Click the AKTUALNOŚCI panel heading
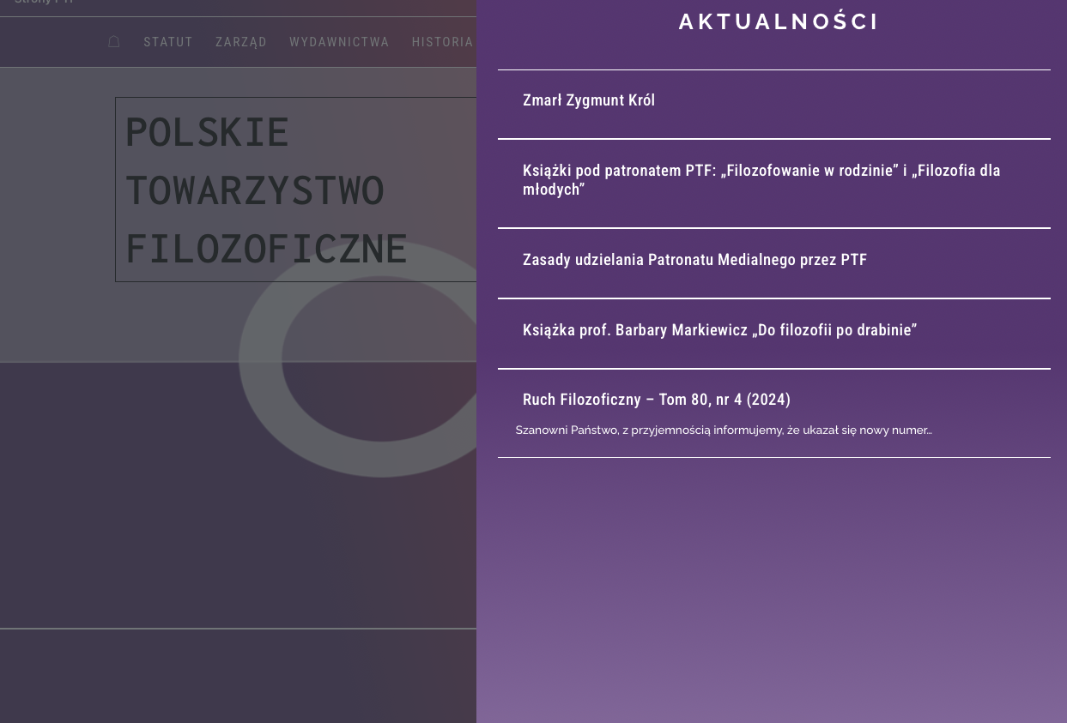This screenshot has width=1067, height=723. (x=779, y=22)
